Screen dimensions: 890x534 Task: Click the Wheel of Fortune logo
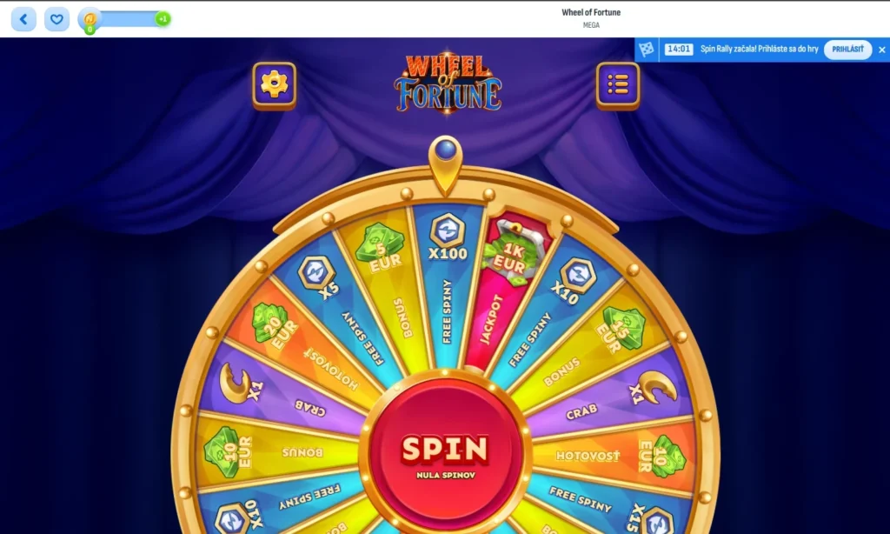click(448, 83)
